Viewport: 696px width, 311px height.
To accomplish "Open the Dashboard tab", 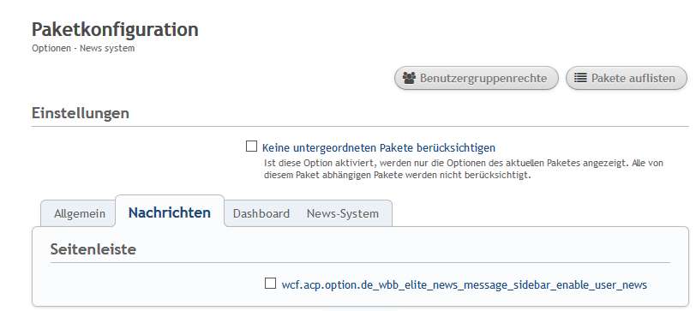I will [261, 213].
